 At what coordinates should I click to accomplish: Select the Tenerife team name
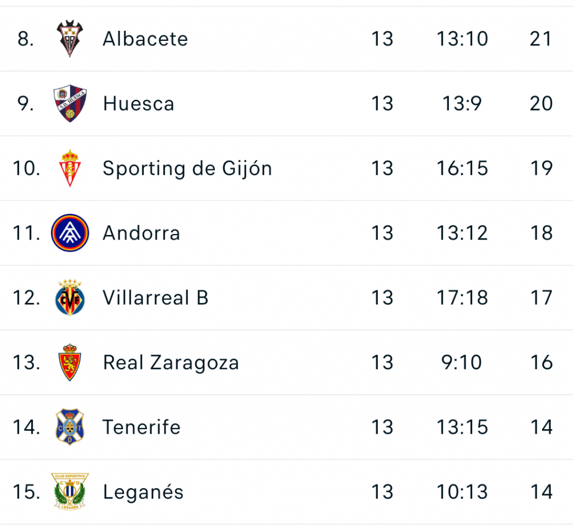pos(141,428)
